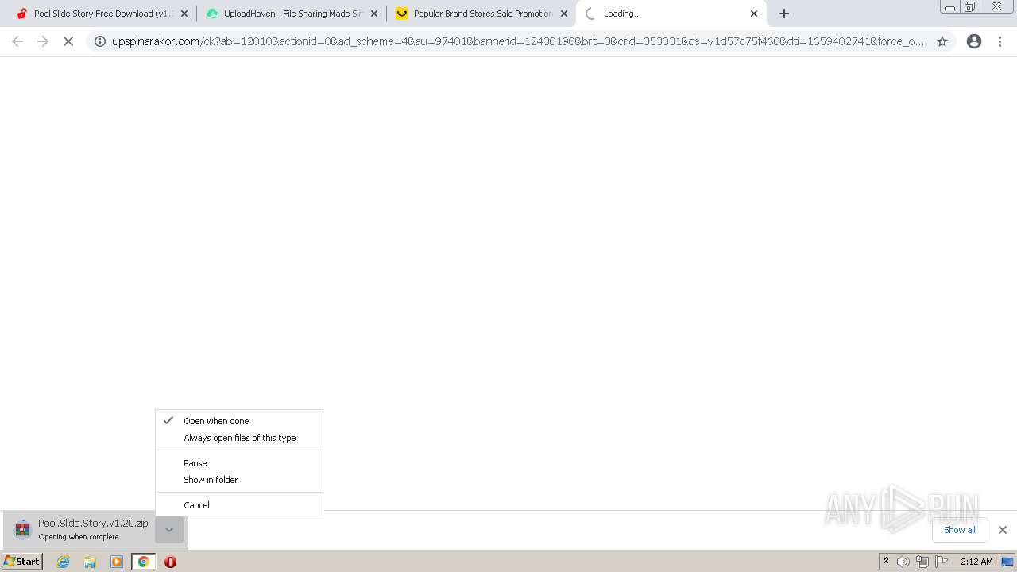Collapse the download options arrow
The width and height of the screenshot is (1017, 572).
pos(169,530)
